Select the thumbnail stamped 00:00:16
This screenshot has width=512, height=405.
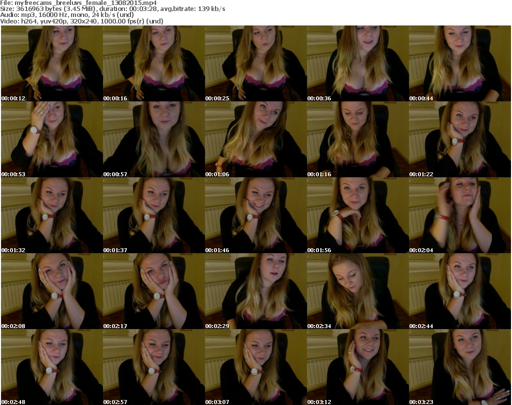point(154,63)
